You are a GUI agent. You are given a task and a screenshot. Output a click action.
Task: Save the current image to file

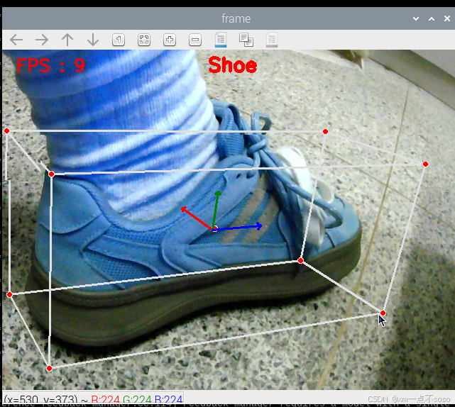click(x=221, y=40)
